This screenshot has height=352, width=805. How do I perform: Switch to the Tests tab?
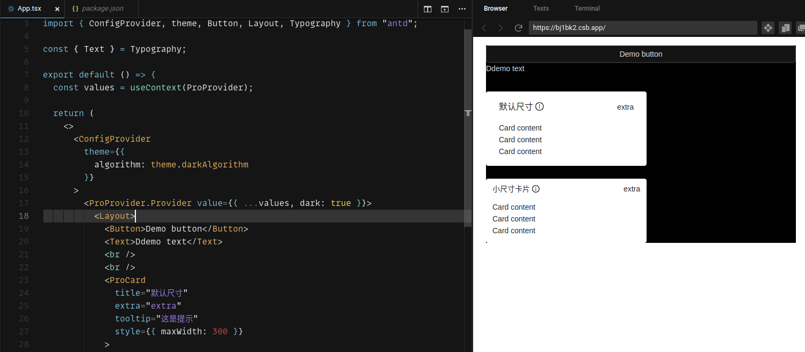[541, 9]
